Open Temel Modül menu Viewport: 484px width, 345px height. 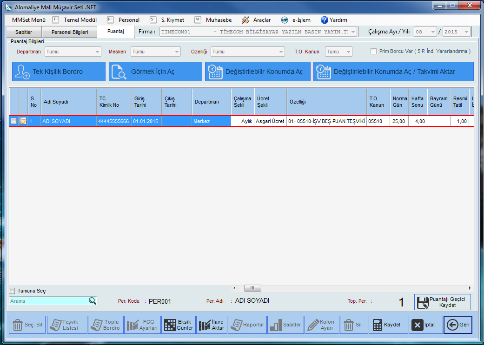point(74,20)
